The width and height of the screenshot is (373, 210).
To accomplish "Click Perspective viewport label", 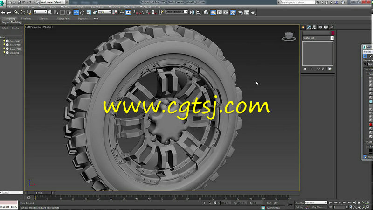I will click(x=36, y=27).
